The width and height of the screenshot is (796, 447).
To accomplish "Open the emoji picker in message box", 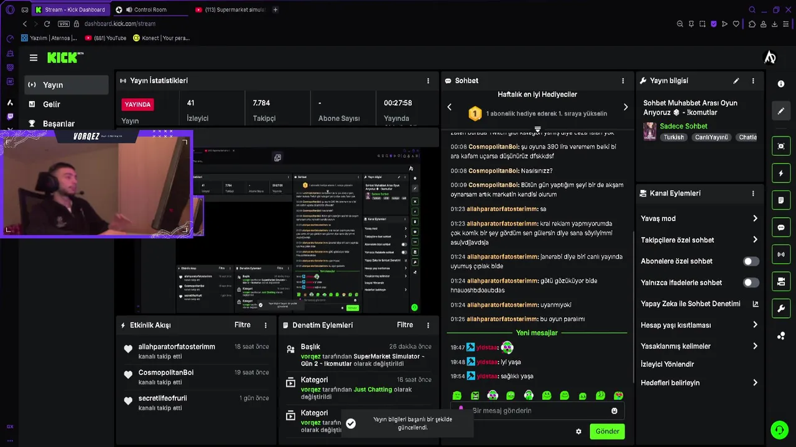I will click(614, 411).
